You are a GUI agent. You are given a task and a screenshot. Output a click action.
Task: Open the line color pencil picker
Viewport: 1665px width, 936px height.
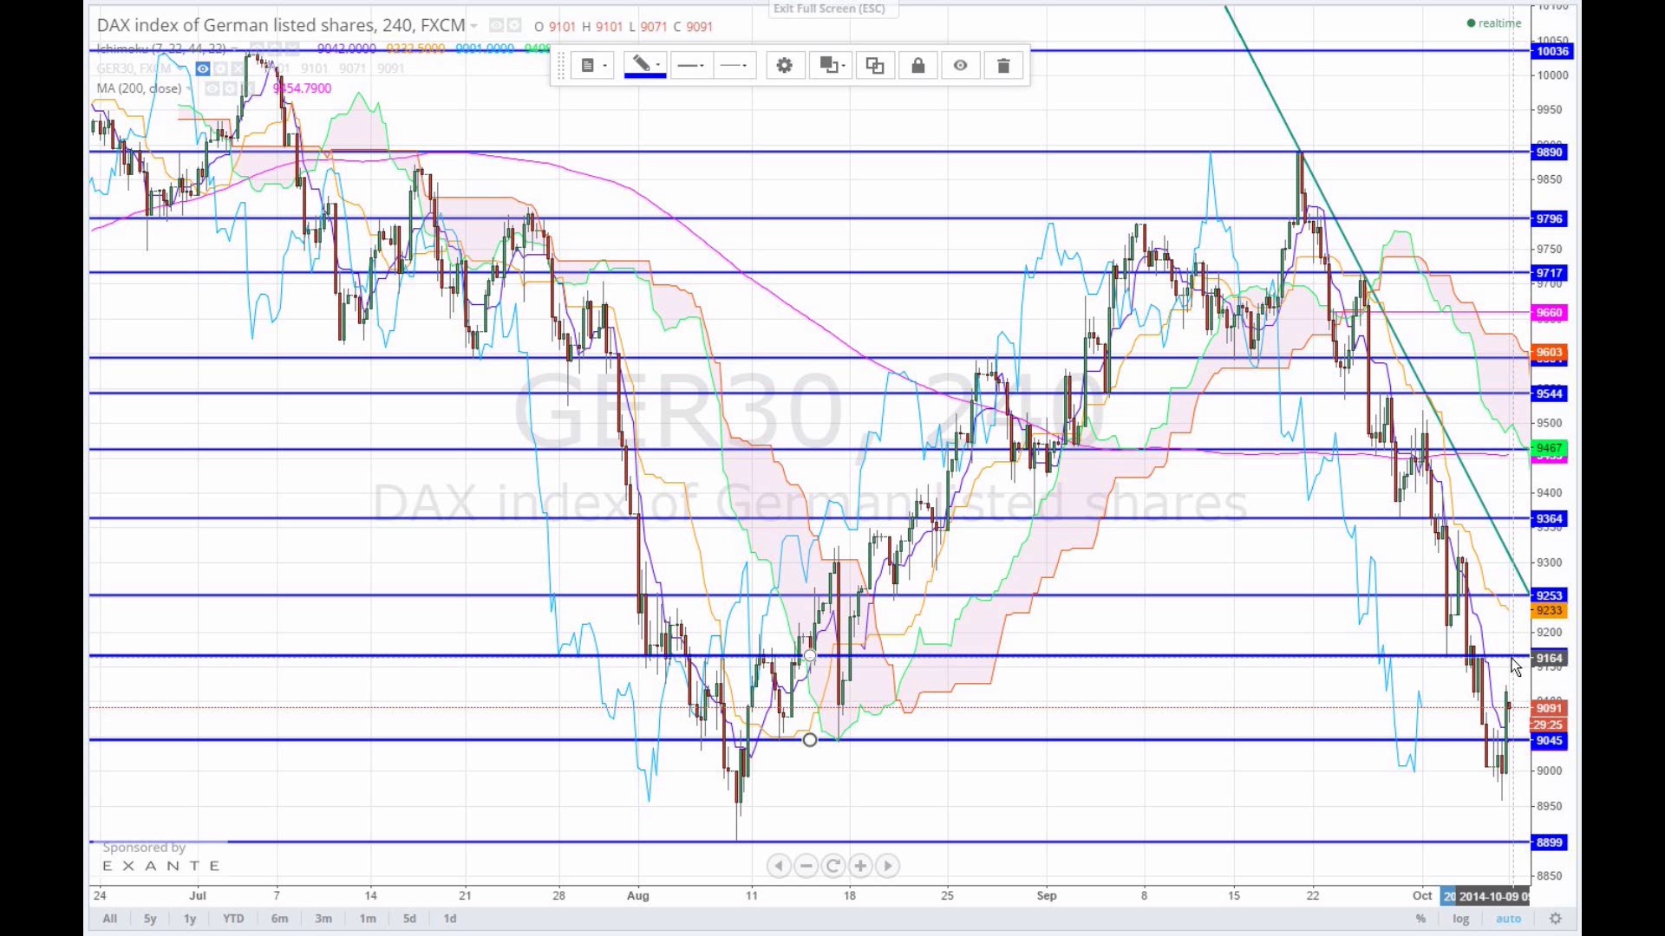pyautogui.click(x=644, y=66)
